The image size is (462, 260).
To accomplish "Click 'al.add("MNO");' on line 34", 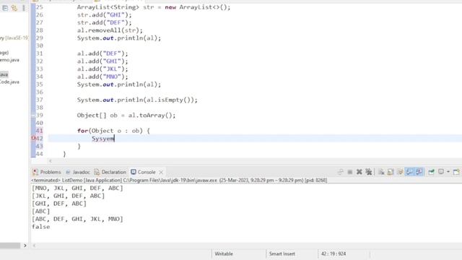I will [x=103, y=77].
